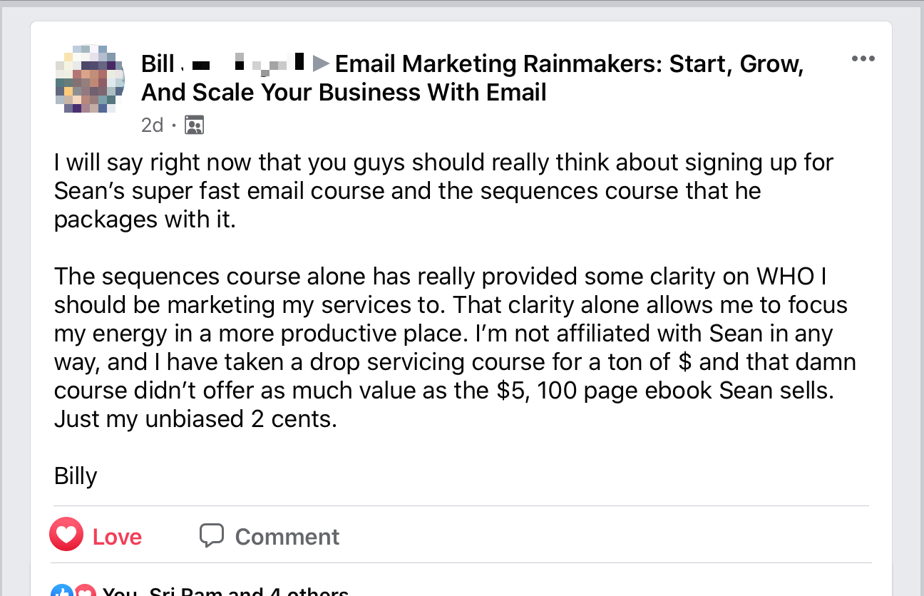Click the red heart Love icon

click(x=66, y=535)
